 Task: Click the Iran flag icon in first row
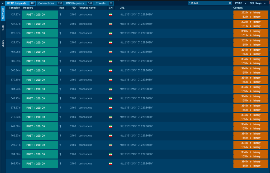pos(110,15)
